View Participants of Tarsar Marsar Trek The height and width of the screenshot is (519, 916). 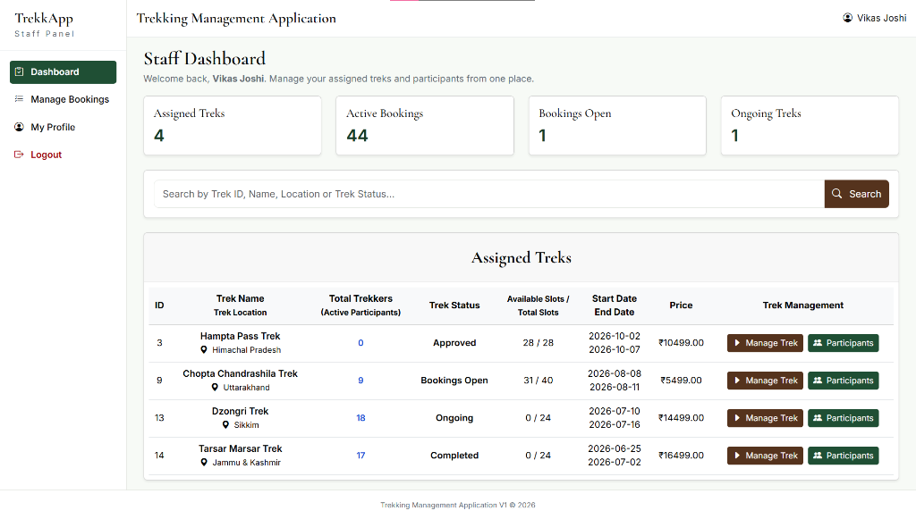coord(843,456)
